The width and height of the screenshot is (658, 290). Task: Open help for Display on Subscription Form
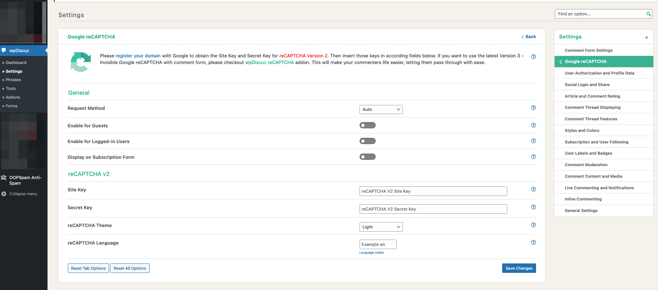coord(533,157)
